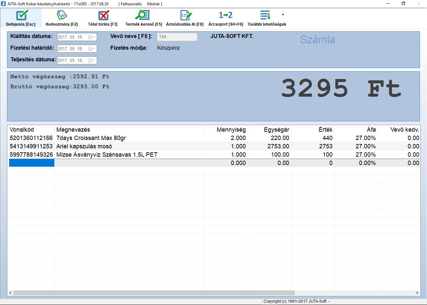Click the Mizse Ásványvíz Szénsavas row
The width and height of the screenshot is (427, 305).
point(107,155)
